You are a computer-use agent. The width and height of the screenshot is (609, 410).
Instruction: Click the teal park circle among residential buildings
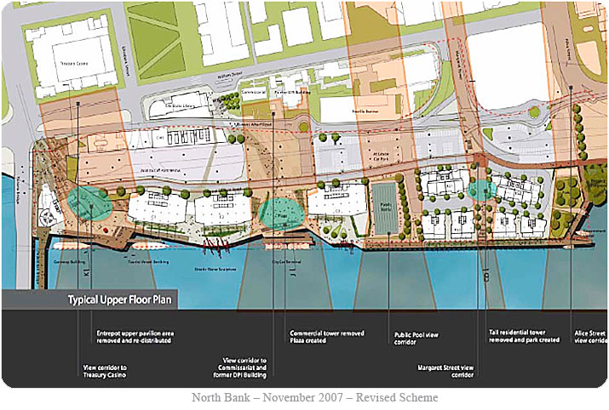point(482,191)
